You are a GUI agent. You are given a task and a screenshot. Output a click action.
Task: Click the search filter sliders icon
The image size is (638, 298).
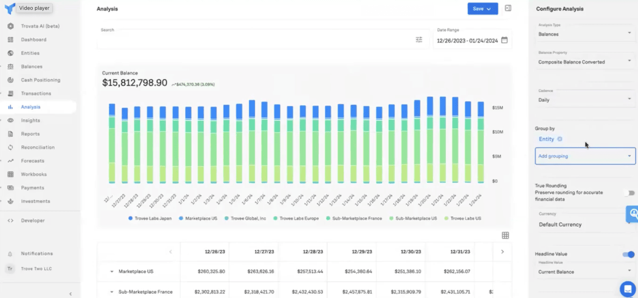tap(419, 40)
